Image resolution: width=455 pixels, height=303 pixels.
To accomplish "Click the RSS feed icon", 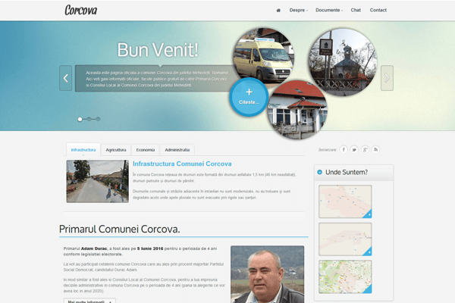I will click(x=375, y=150).
